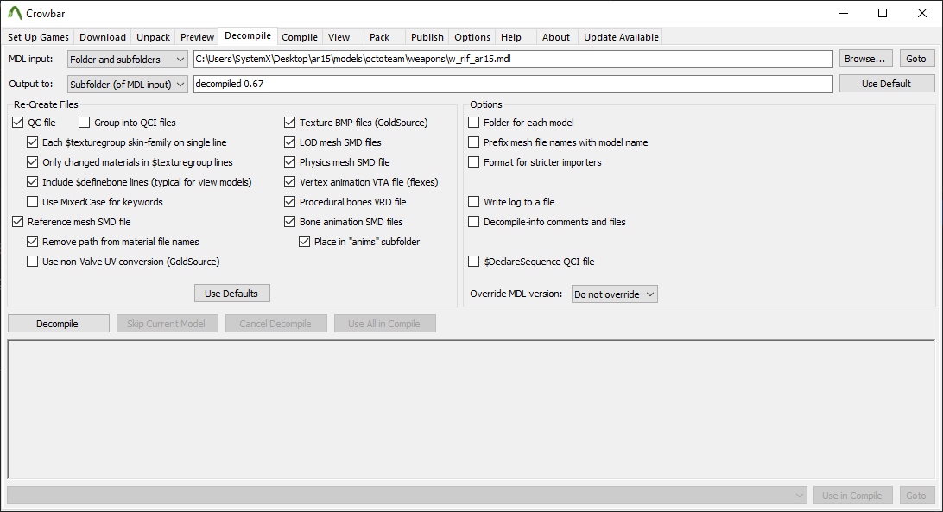The image size is (943, 512).
Task: Click the Browse button
Action: point(865,58)
